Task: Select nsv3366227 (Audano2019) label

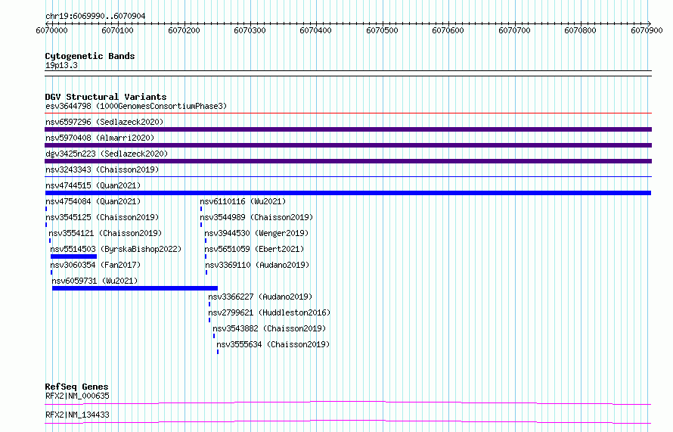Action: click(x=260, y=297)
